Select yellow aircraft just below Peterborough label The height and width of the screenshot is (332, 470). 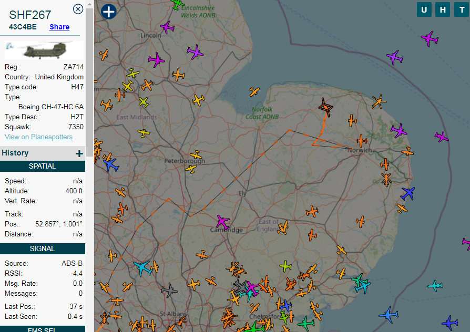point(191,169)
